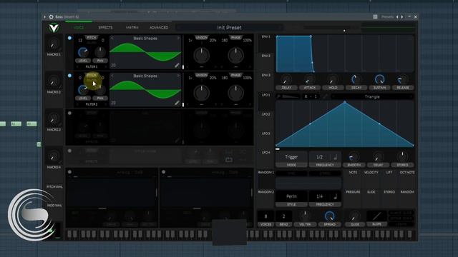This screenshot has width=458, height=257.
Task: Click the VELOCITY modulation source
Action: click(x=371, y=173)
